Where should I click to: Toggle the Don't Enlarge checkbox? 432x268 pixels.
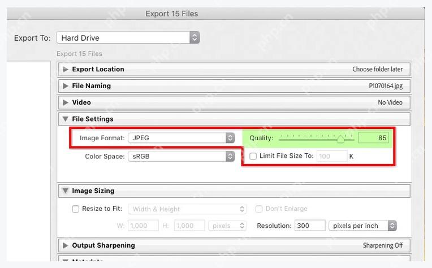pyautogui.click(x=259, y=209)
